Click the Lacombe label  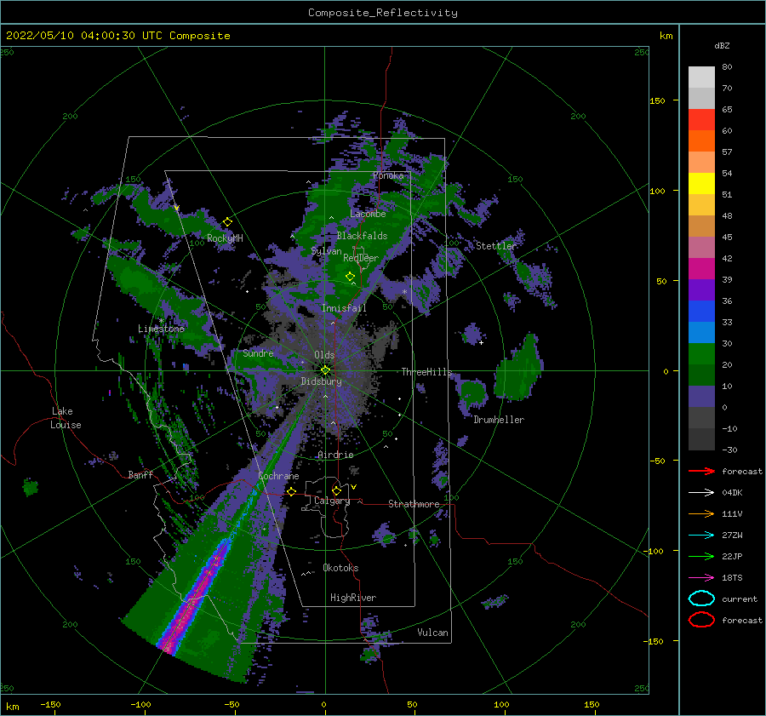coord(368,214)
